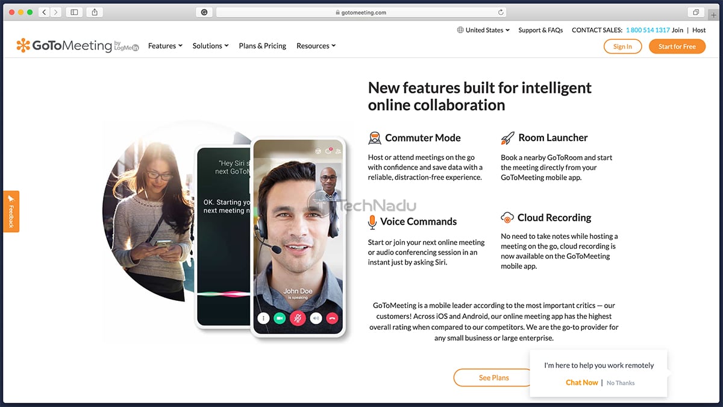This screenshot has width=723, height=407.
Task: Unmute the microphone in the call screen
Action: pyautogui.click(x=298, y=318)
